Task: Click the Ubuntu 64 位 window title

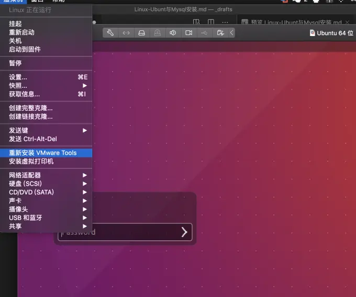Action: tap(335, 33)
